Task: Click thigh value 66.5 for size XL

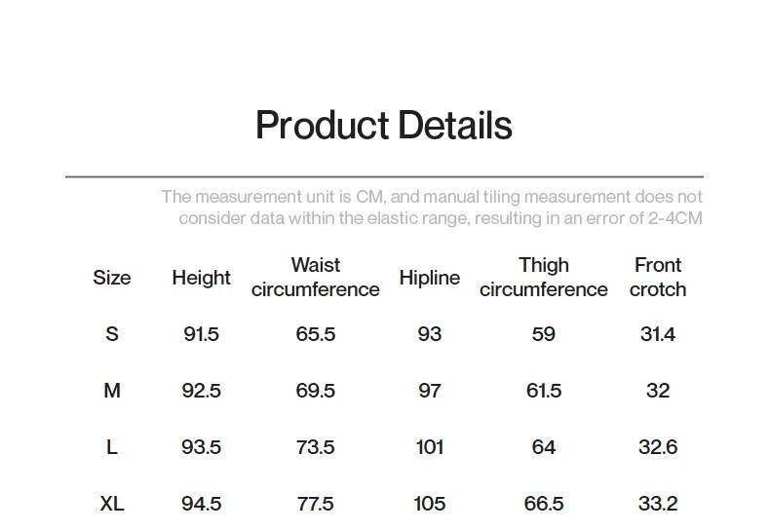Action: coord(543,504)
